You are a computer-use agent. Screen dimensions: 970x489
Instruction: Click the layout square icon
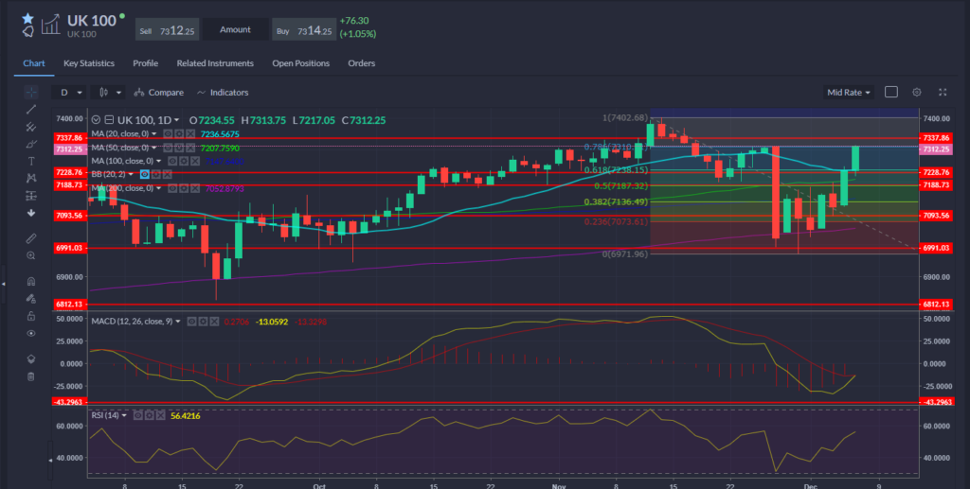click(890, 92)
